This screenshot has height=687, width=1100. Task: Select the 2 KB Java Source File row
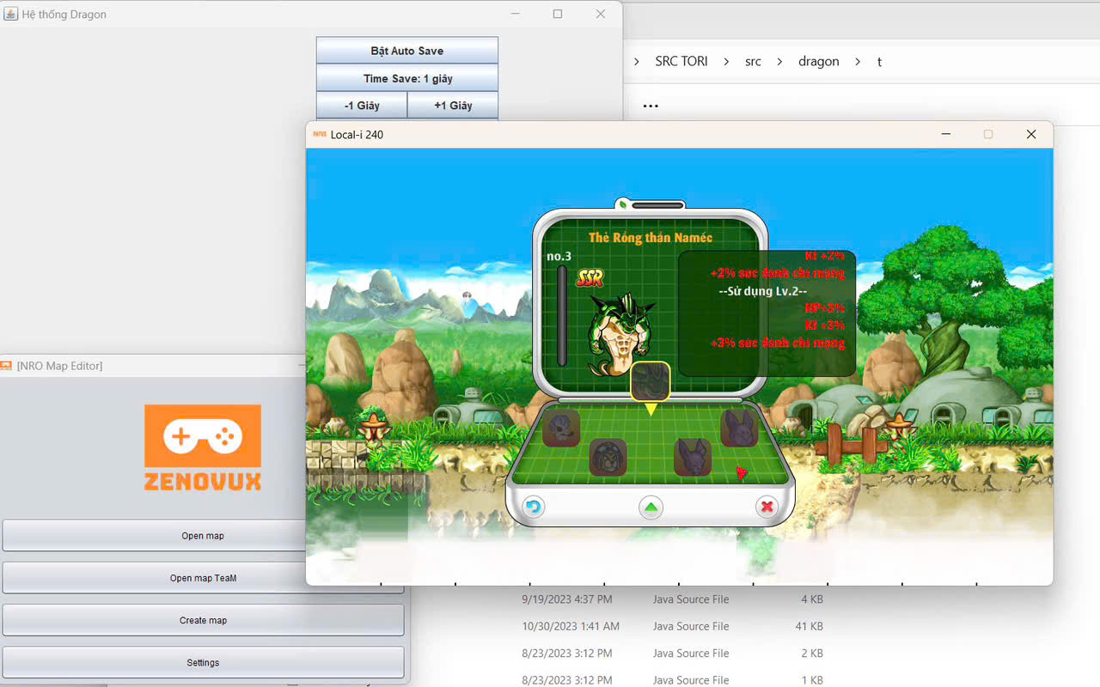[x=673, y=654]
